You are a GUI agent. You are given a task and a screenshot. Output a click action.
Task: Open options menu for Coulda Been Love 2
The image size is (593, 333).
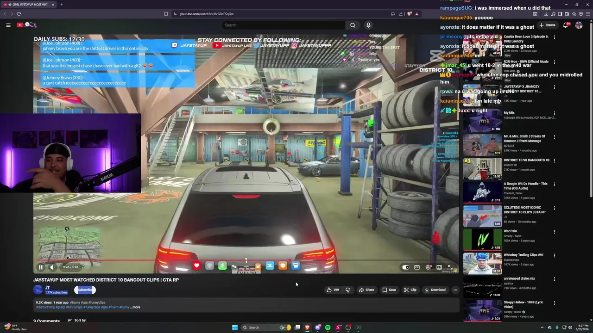pyautogui.click(x=554, y=37)
